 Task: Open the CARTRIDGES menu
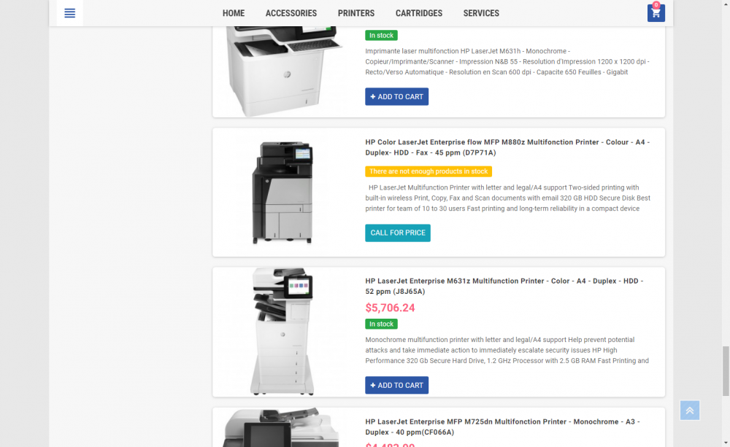(418, 13)
